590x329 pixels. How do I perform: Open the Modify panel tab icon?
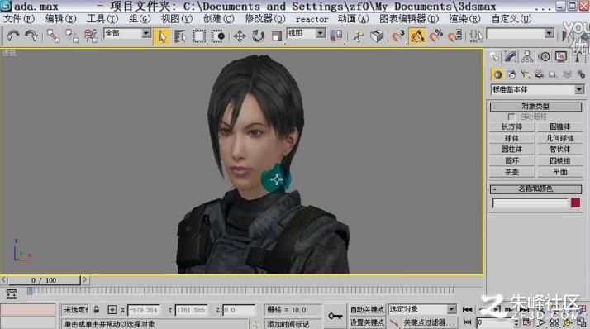(510, 56)
